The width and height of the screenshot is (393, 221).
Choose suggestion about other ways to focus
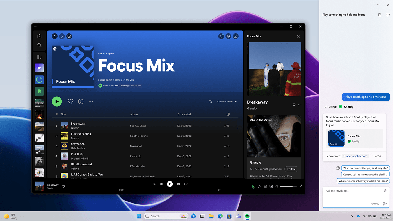[x=363, y=181]
